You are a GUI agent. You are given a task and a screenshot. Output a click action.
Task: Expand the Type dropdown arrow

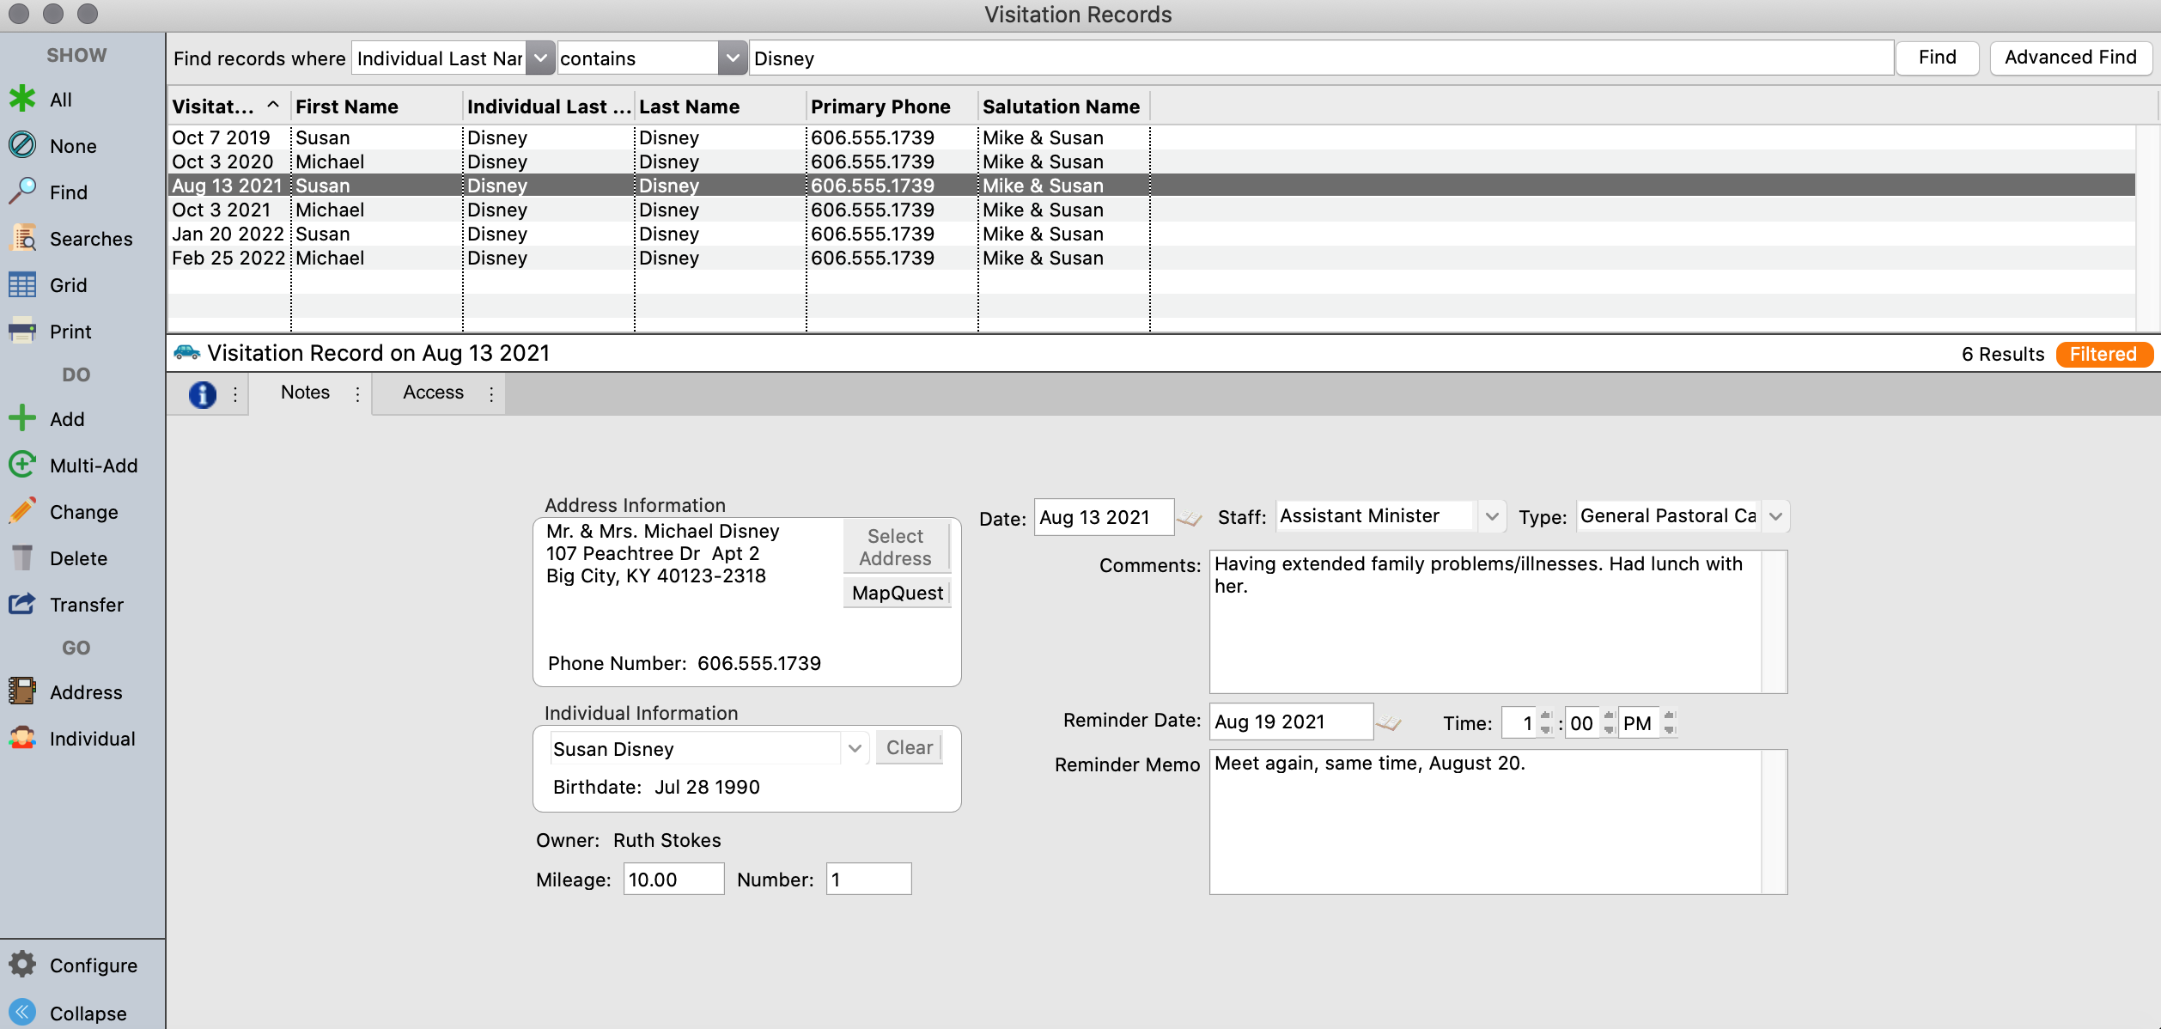(x=1775, y=516)
